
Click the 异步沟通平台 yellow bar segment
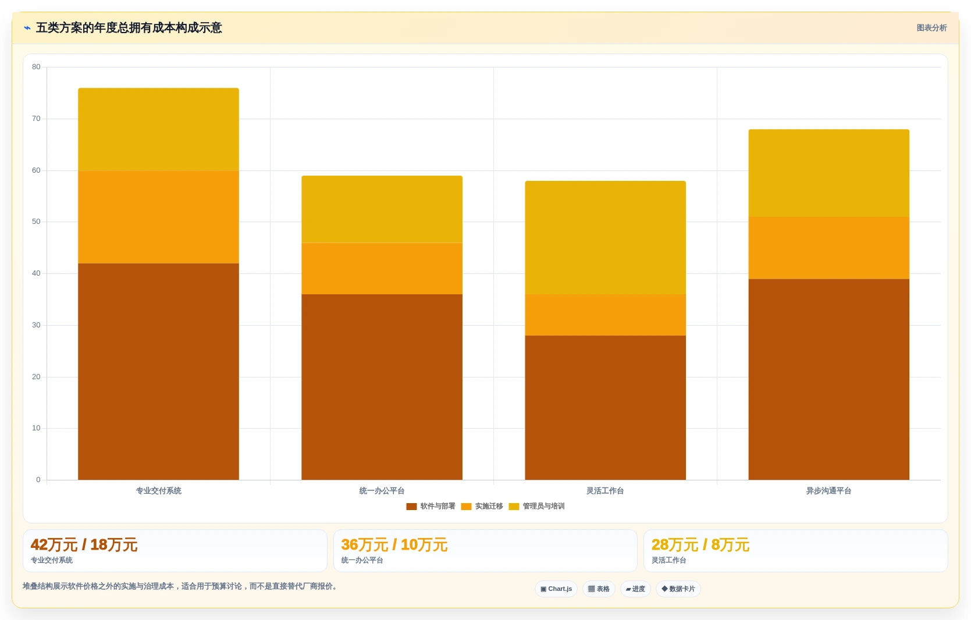click(828, 173)
